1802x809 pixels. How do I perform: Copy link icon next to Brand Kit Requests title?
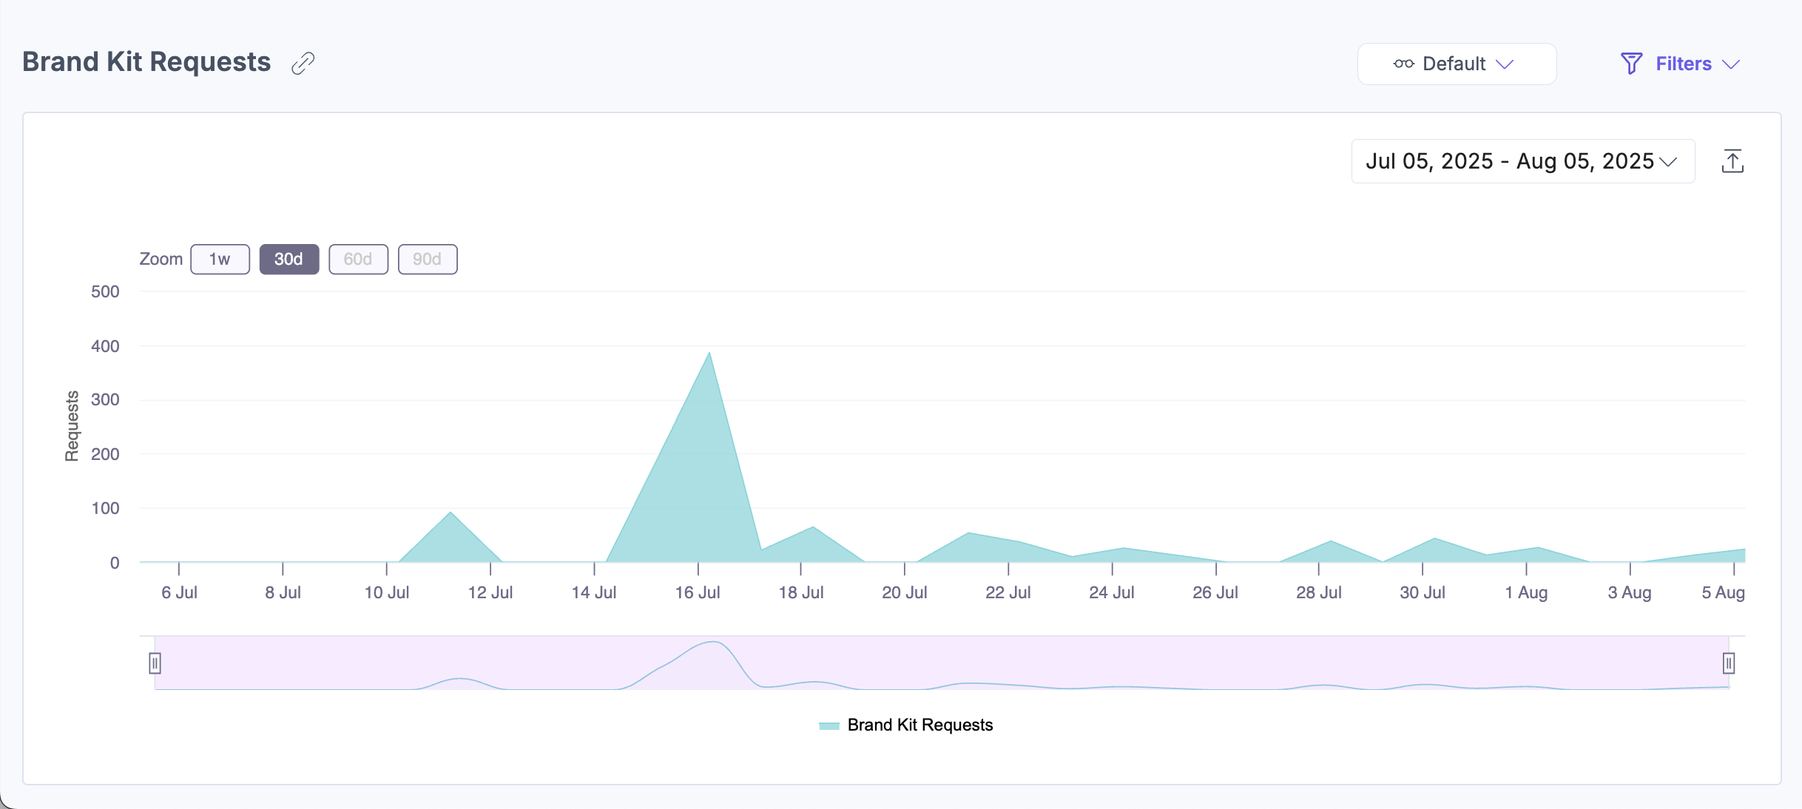point(303,64)
